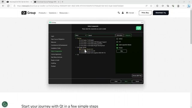The image size is (192, 108).
Task: Open the user account icon on Qt site
Action: click(123, 13)
